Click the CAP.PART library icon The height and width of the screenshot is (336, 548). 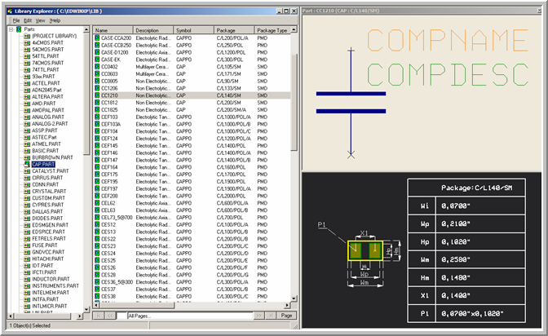(x=27, y=164)
